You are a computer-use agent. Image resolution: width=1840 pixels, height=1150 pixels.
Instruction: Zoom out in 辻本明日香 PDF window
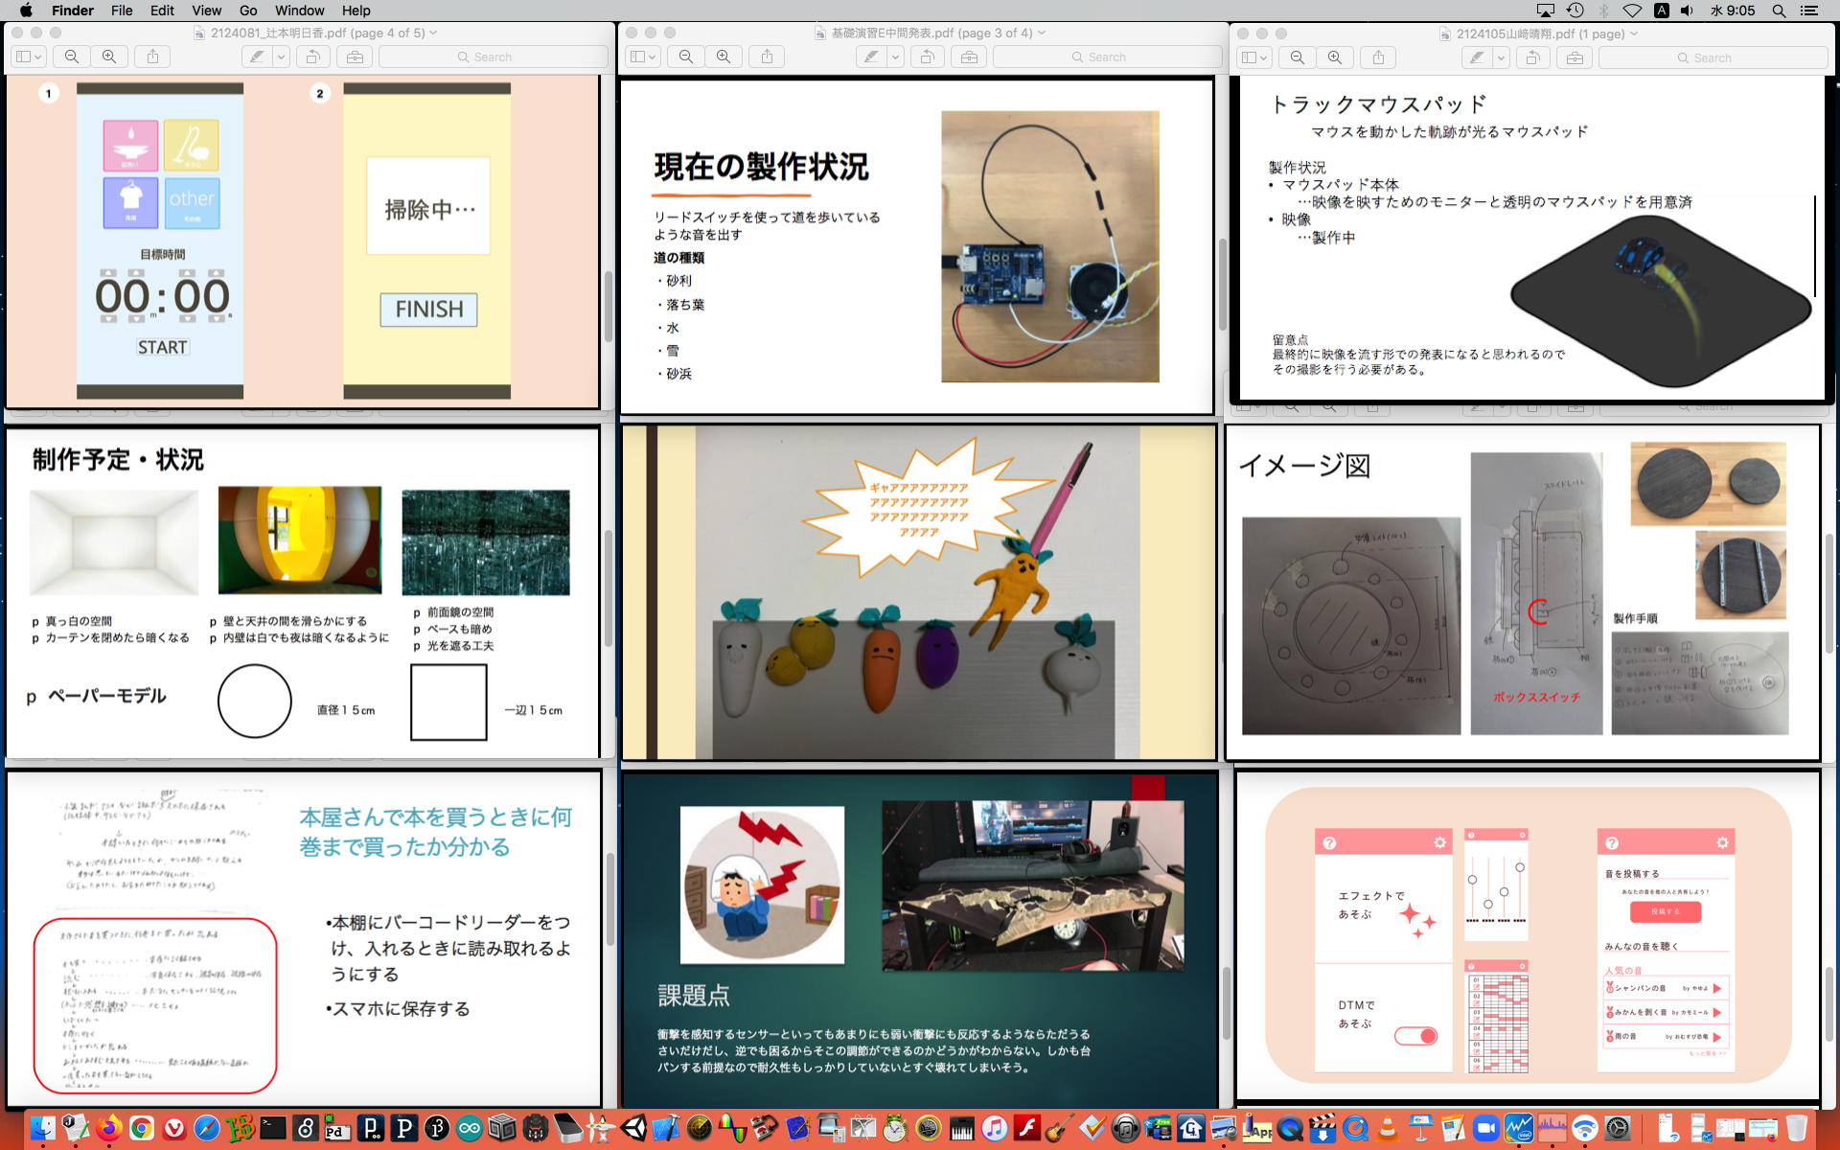(72, 57)
